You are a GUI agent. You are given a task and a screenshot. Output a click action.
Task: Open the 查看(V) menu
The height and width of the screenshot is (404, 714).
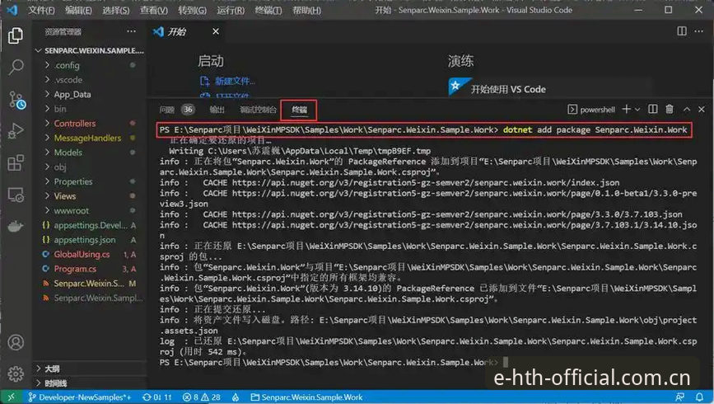pos(153,10)
